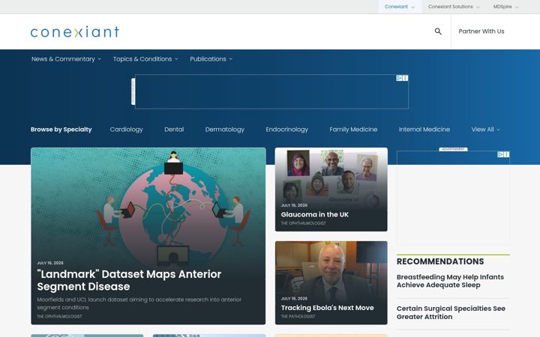
Task: Open Breastfeeding May Help Infants recommendation
Action: tap(450, 281)
